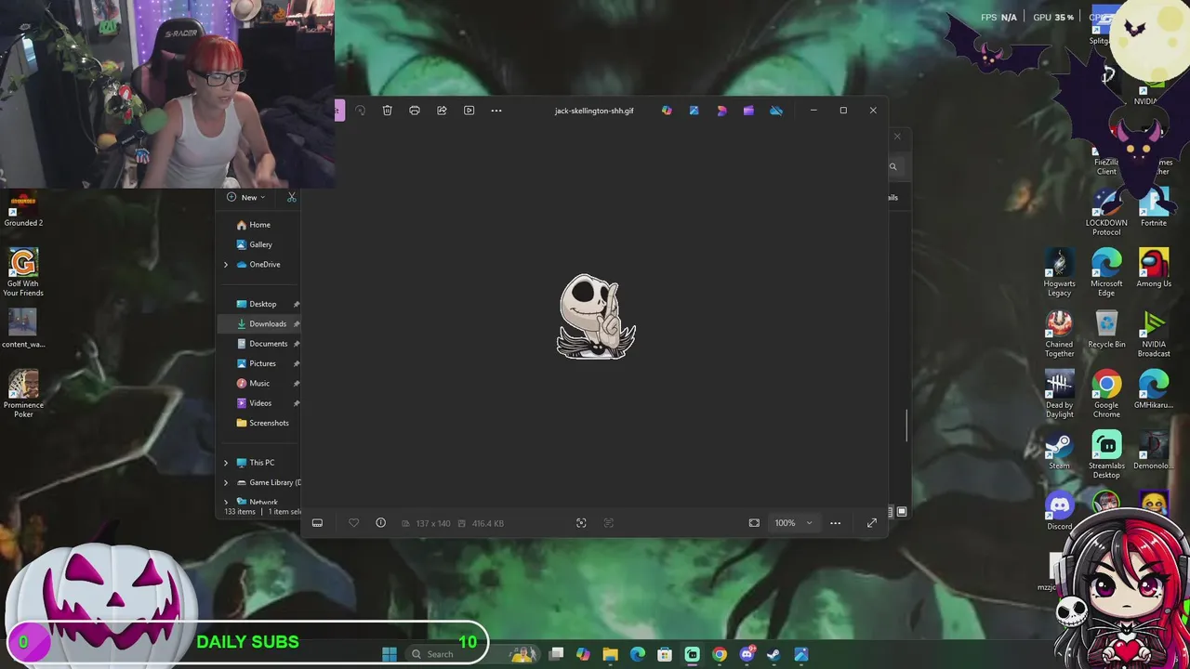Click the Rotate icon in Photos toolbar

pyautogui.click(x=360, y=111)
